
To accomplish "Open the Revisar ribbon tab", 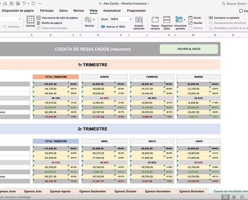I will coord(79,11).
